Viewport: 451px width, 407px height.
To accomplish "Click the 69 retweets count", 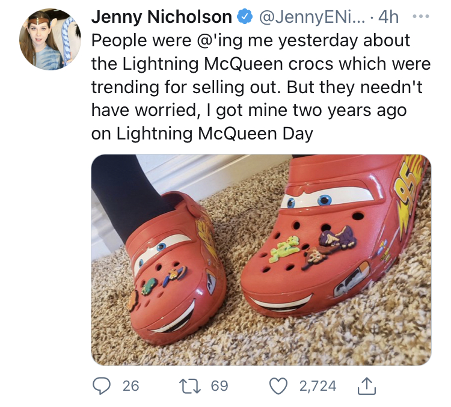I will 219,386.
